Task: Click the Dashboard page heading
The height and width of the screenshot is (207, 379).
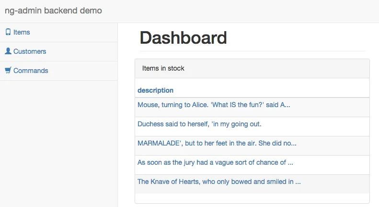Action: 183,38
